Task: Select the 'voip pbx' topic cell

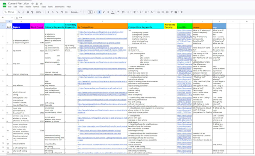Action: pos(21,59)
